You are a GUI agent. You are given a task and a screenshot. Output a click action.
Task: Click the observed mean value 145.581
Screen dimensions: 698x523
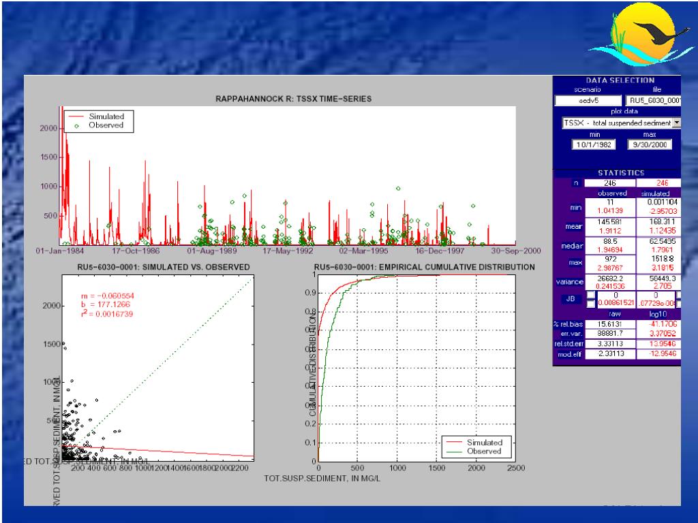(610, 221)
